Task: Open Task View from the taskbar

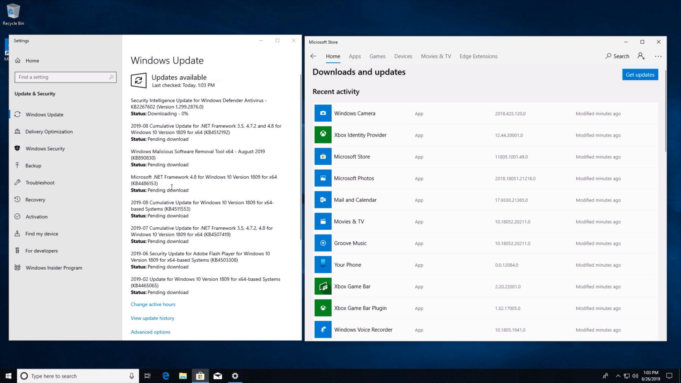Action: 148,376
